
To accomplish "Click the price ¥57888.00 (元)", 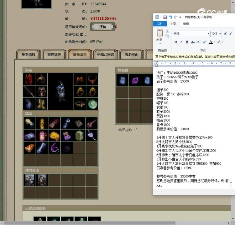I will tap(103, 18).
